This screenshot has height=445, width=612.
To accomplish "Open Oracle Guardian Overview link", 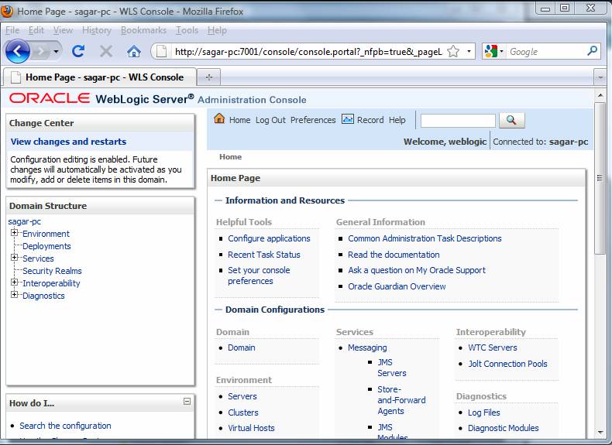I will click(397, 286).
